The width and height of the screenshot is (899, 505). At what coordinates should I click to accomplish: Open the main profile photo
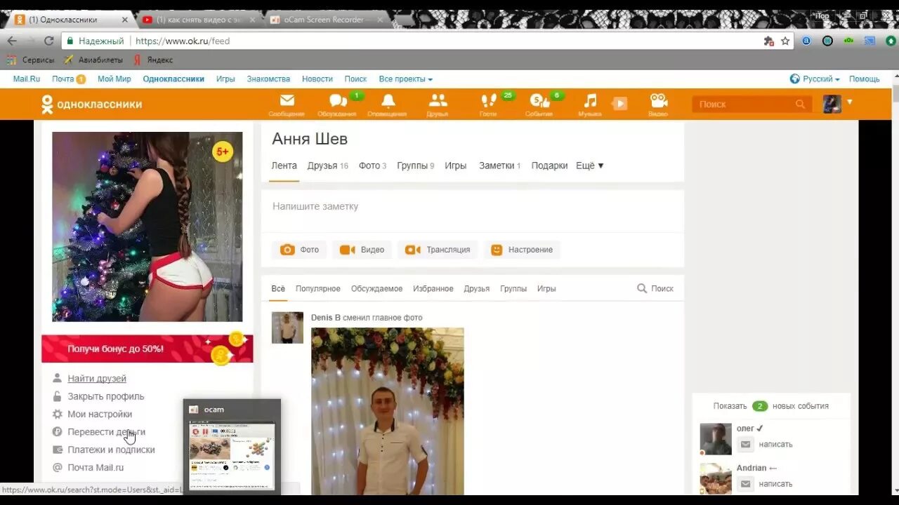(147, 227)
